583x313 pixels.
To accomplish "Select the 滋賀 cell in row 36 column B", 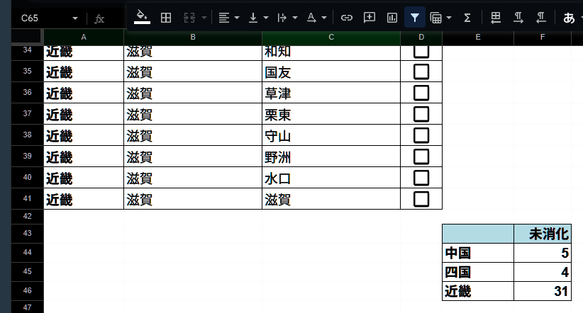I will [x=193, y=93].
